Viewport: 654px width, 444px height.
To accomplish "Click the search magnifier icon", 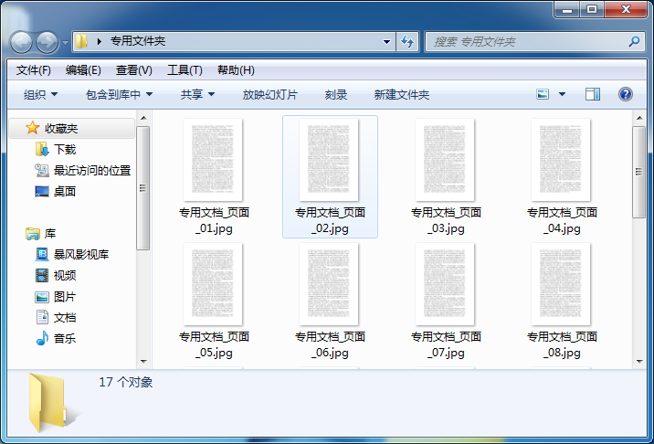I will click(x=635, y=41).
